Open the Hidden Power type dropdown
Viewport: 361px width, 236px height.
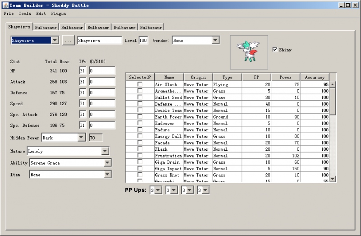coord(81,138)
